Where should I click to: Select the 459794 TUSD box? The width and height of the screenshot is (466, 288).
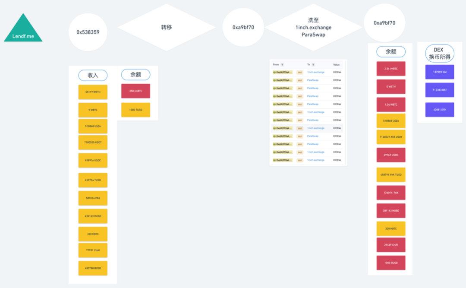tap(93, 180)
